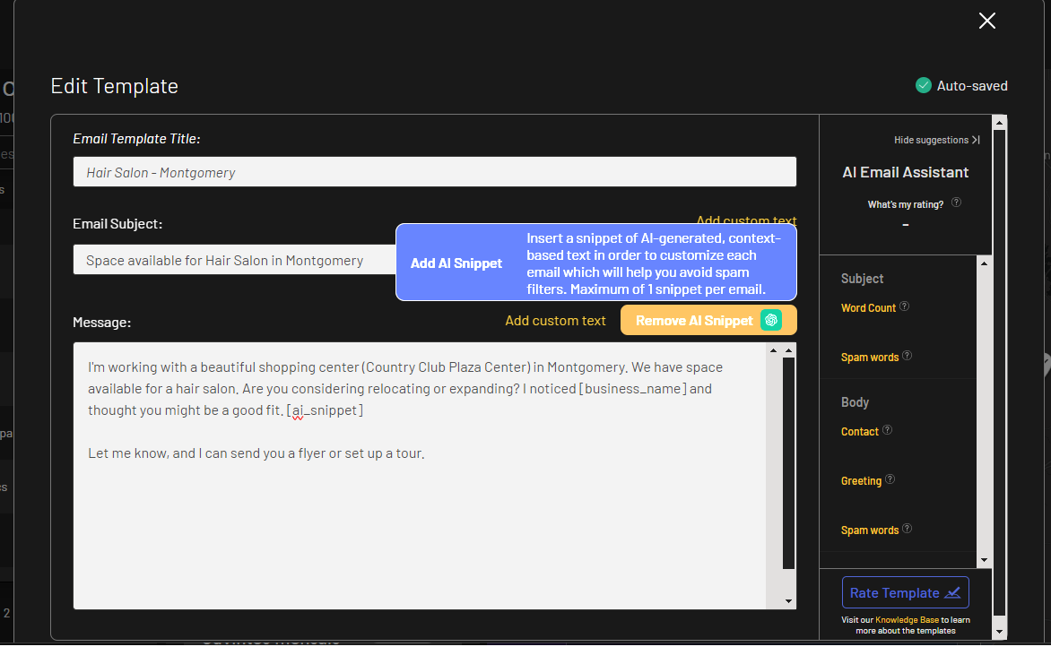Click the [ai_snippet] placeholder in message
This screenshot has width=1051, height=664.
pyautogui.click(x=326, y=410)
